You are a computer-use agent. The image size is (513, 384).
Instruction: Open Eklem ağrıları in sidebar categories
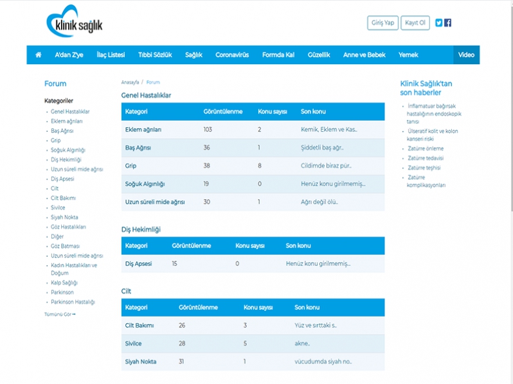[66, 121]
